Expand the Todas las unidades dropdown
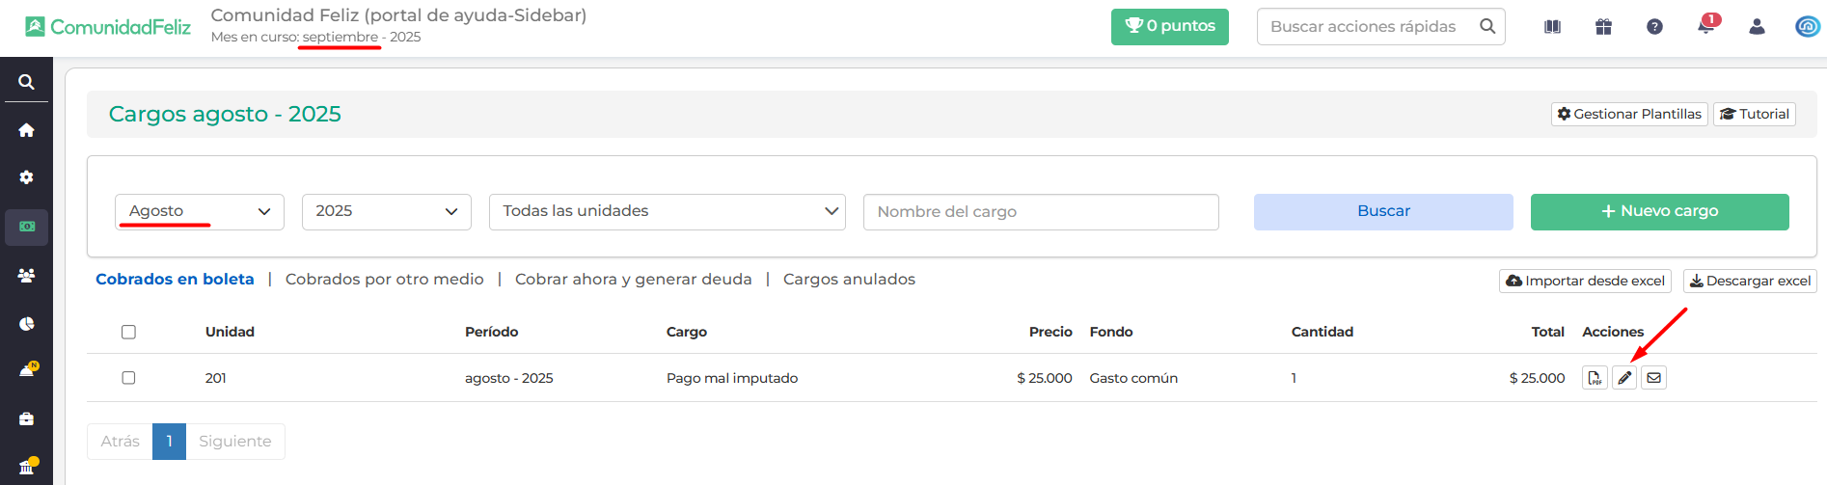 coord(668,212)
